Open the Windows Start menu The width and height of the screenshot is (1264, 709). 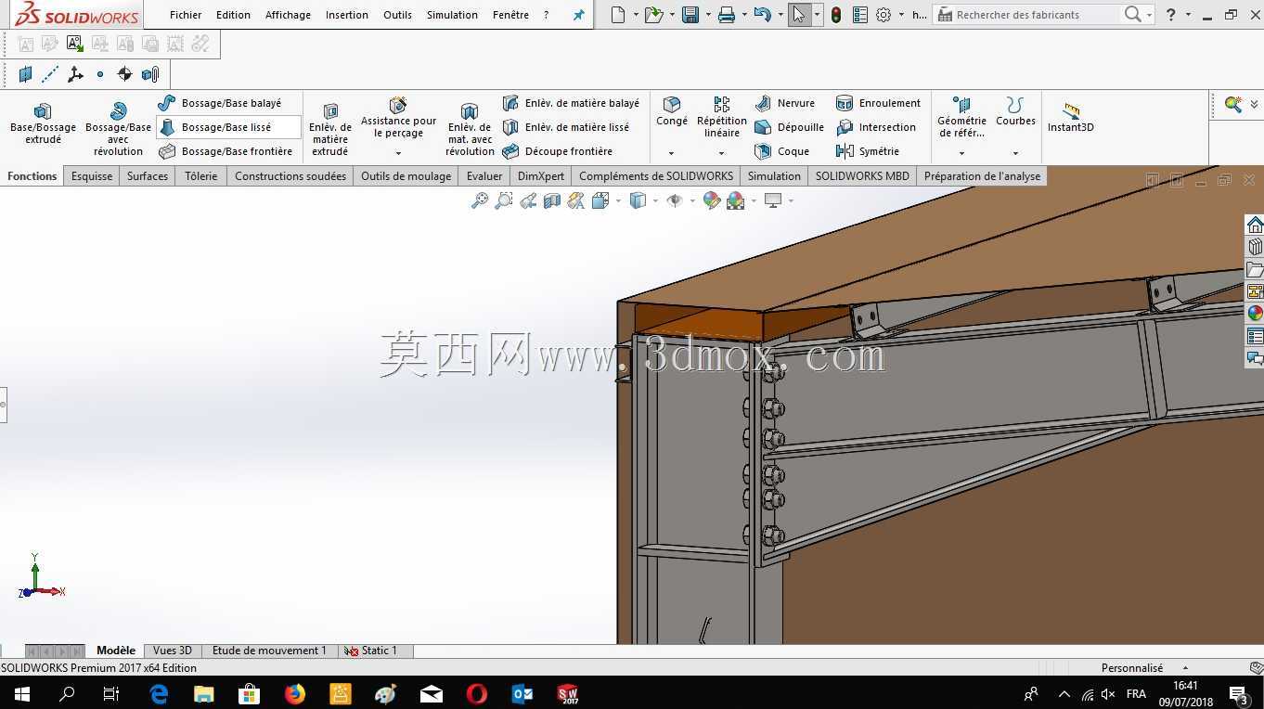tap(21, 693)
